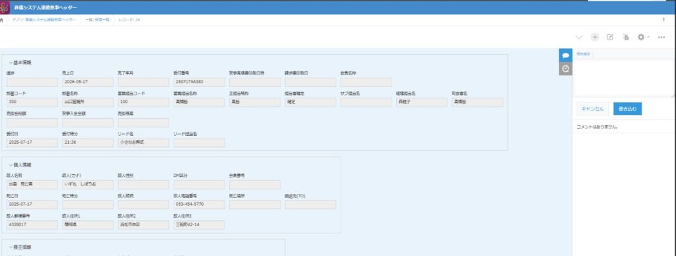Click the record number text in breadcrumb
Viewport: 676px width, 256px height.
(x=129, y=20)
